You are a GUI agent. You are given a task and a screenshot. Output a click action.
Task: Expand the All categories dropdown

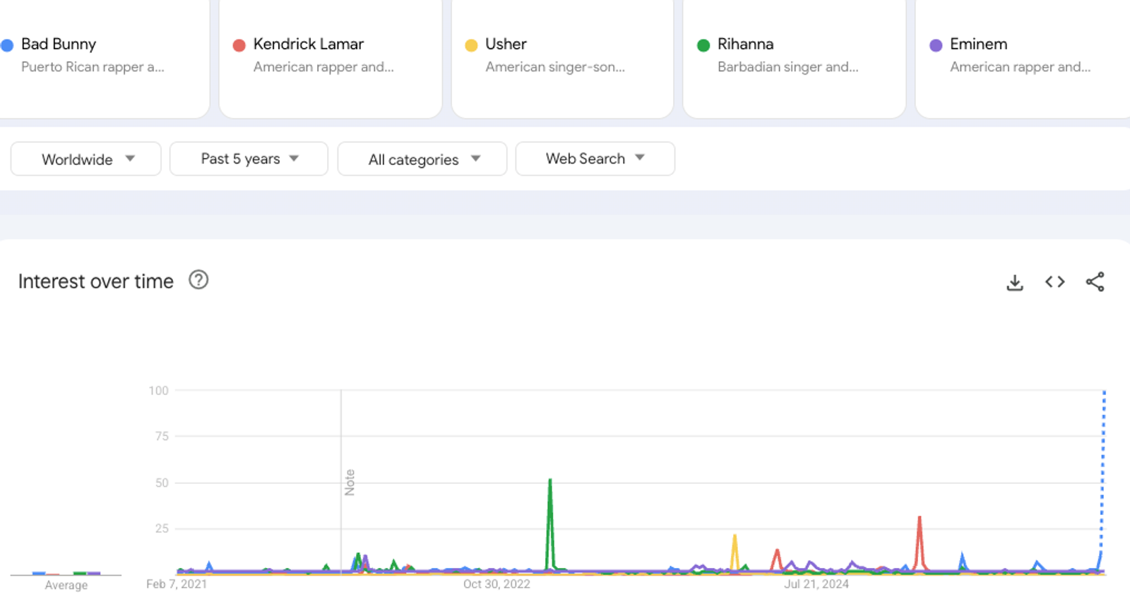(x=422, y=159)
